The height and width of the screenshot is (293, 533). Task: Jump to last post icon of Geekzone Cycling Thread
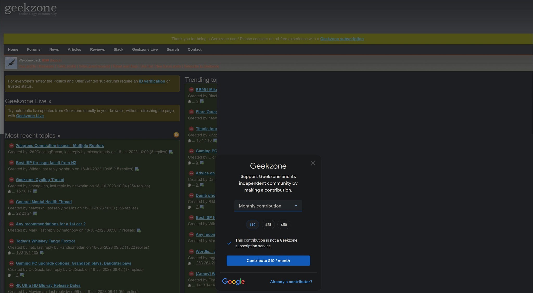[35, 192]
